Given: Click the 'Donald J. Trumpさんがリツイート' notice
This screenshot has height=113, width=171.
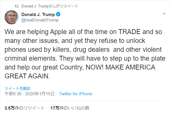Looking at the screenshot, I should (x=50, y=6).
